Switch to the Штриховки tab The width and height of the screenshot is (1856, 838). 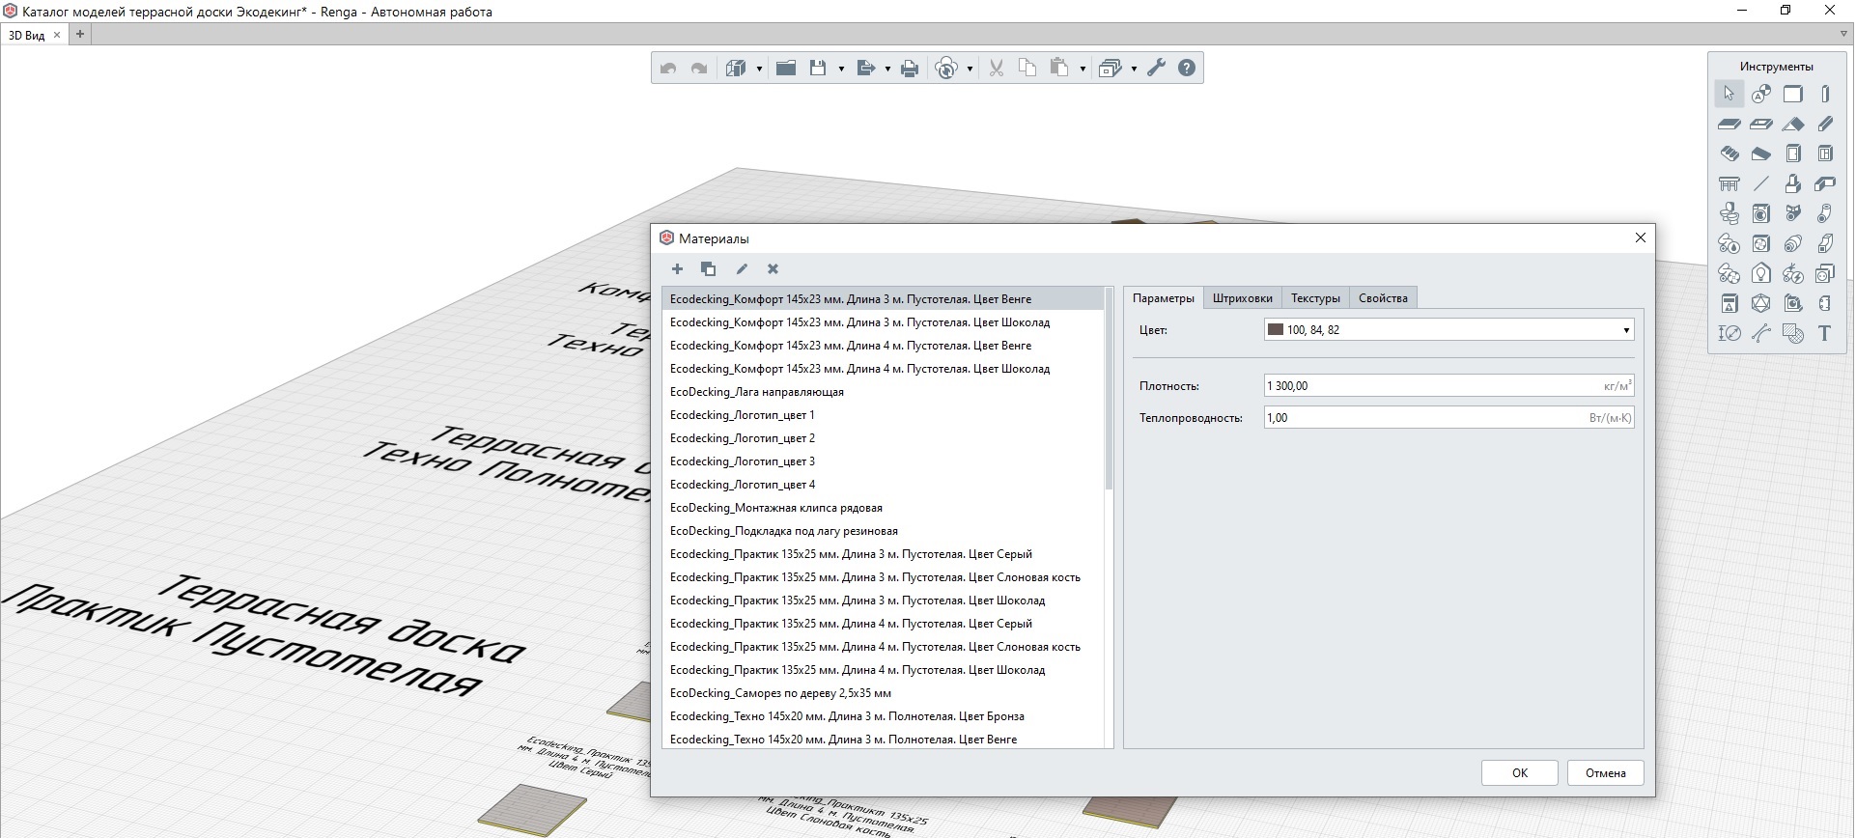click(1242, 298)
